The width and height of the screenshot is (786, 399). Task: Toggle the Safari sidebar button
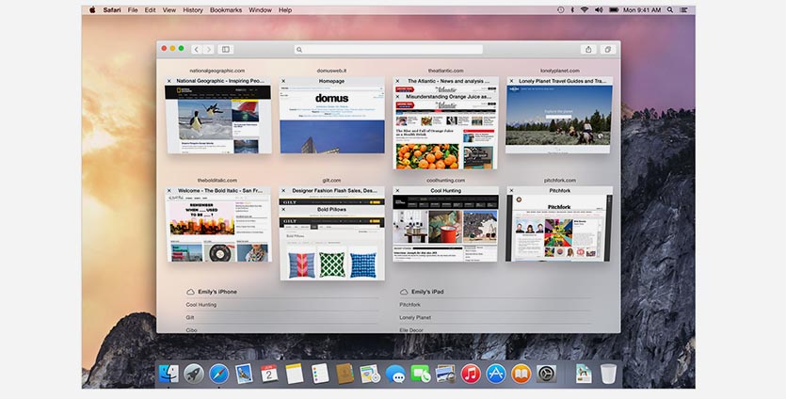point(226,49)
